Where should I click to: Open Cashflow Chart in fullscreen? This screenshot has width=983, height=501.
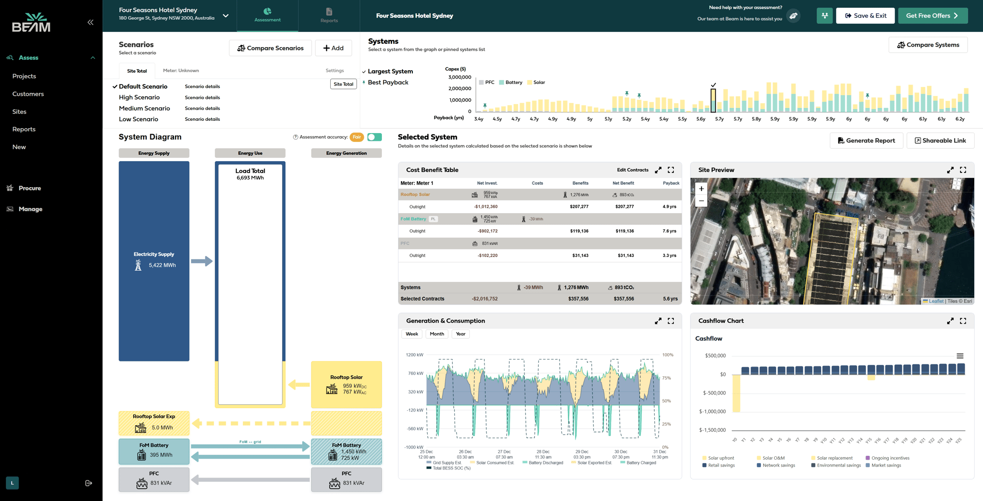tap(963, 321)
